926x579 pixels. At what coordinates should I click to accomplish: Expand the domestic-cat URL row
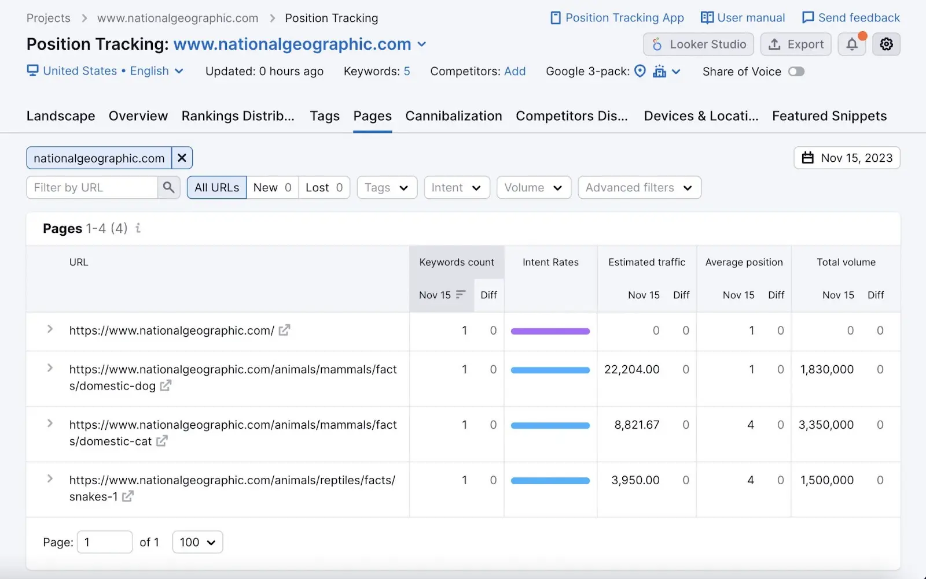click(50, 423)
